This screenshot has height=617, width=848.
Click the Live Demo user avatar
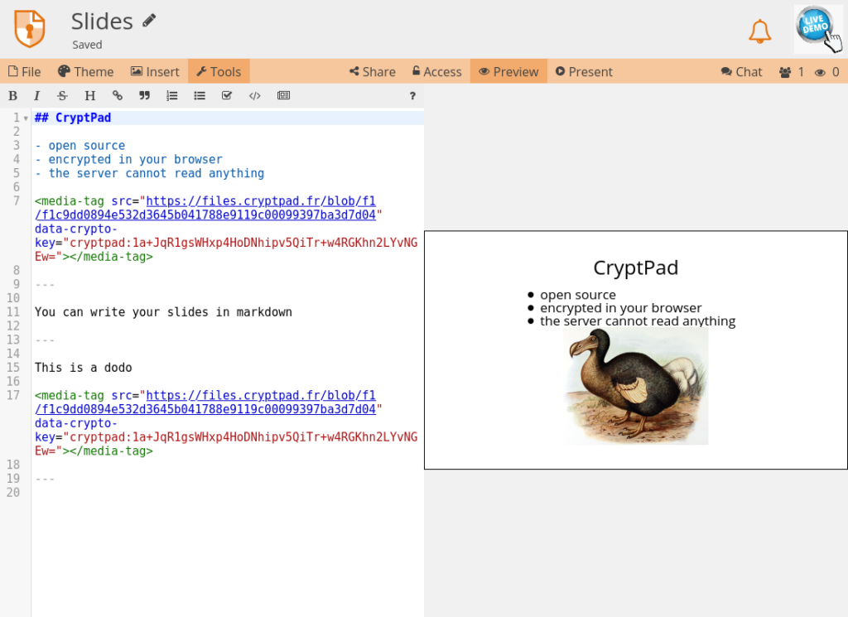tap(817, 29)
